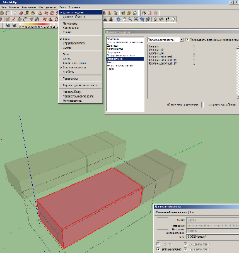This screenshot has width=239, height=253.
Task: Toggle shadows display icon
Action: tap(15, 25)
